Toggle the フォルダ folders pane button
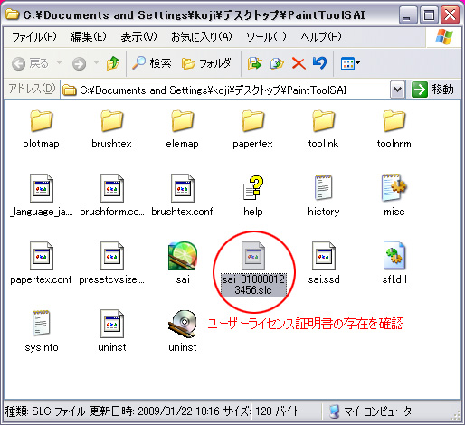 coord(206,63)
